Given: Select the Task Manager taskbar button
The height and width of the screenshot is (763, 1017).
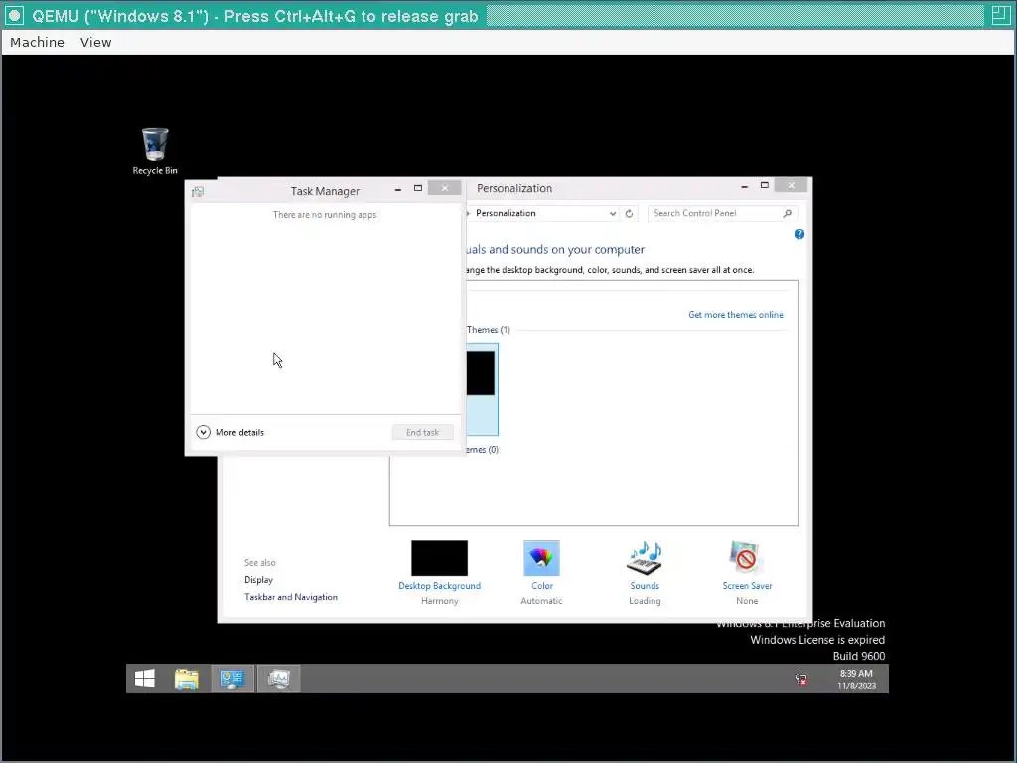Looking at the screenshot, I should coord(279,679).
